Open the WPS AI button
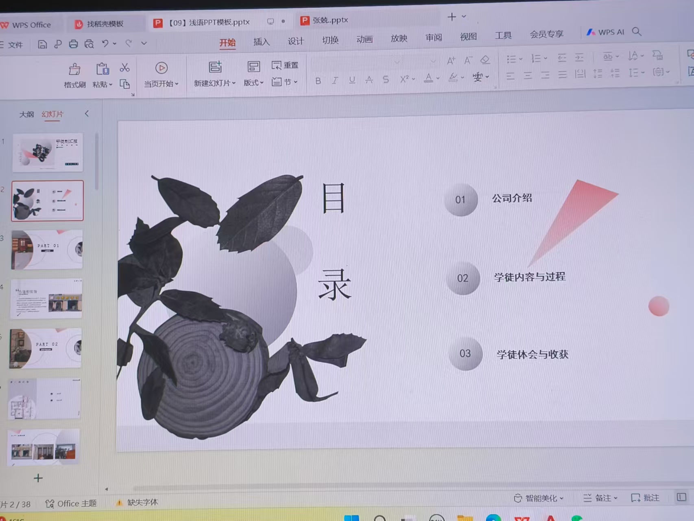 pyautogui.click(x=605, y=32)
